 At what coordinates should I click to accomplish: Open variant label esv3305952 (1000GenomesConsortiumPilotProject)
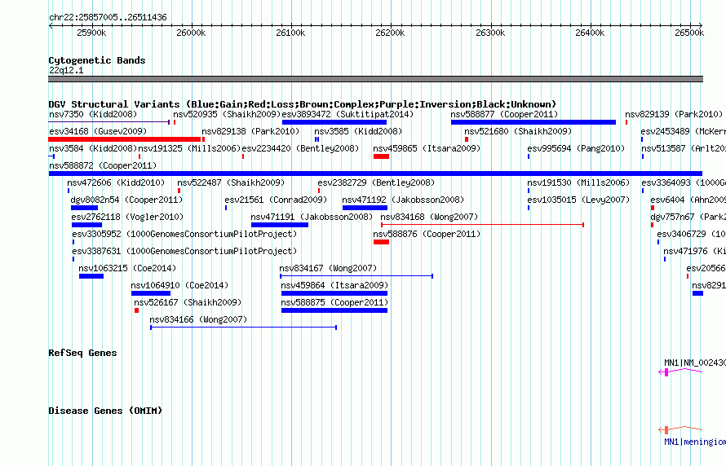184,234
